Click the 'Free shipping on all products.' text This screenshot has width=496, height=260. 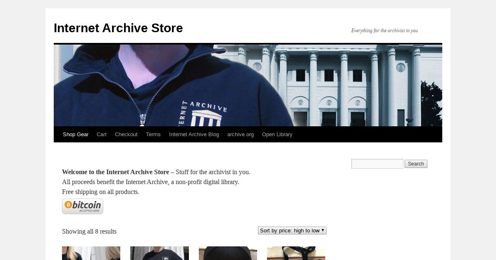[x=100, y=192]
